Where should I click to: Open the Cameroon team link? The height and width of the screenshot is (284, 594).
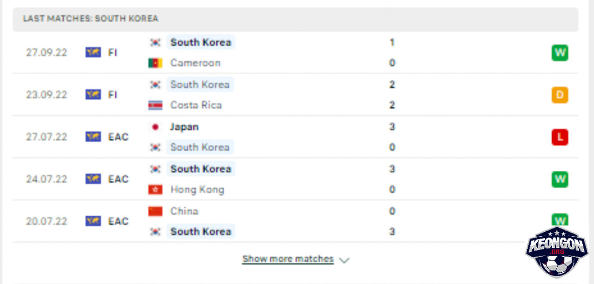(x=195, y=63)
